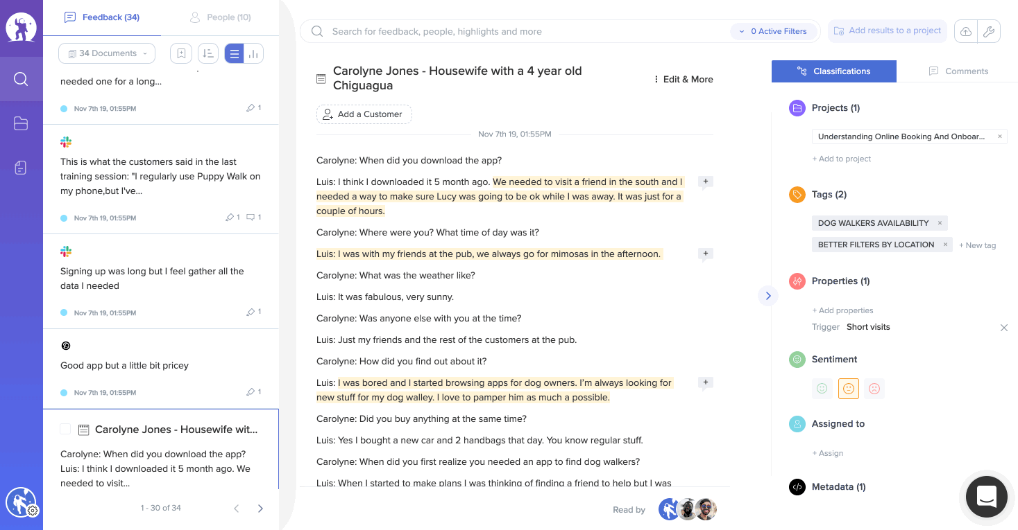Click the first reader avatar in Read by
This screenshot has height=530, width=1018.
pyautogui.click(x=669, y=509)
